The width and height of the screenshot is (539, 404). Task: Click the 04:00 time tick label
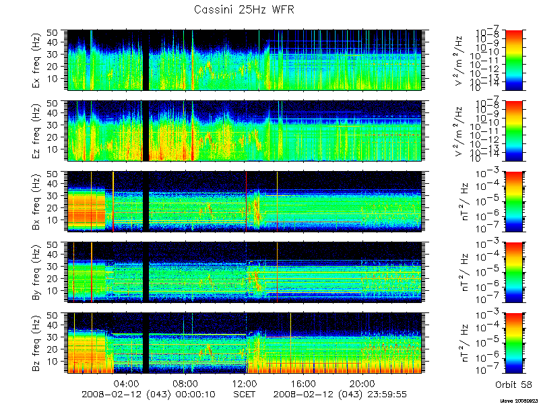click(127, 383)
